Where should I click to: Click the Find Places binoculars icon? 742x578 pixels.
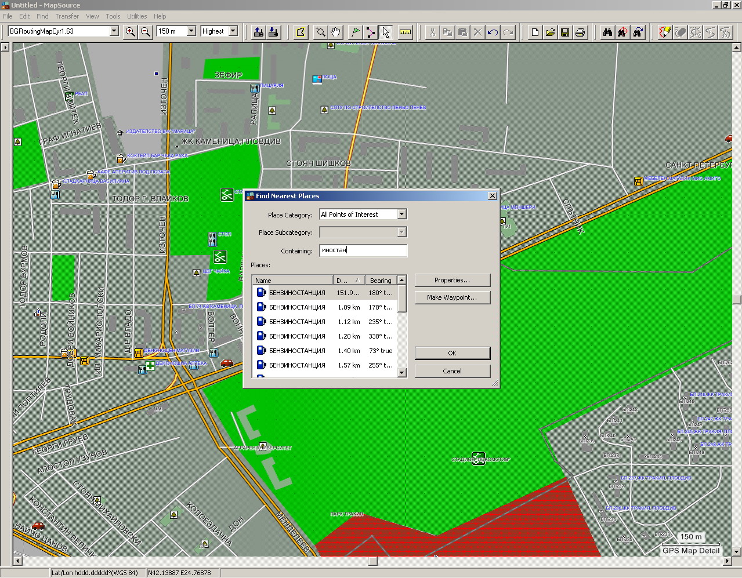(x=607, y=32)
